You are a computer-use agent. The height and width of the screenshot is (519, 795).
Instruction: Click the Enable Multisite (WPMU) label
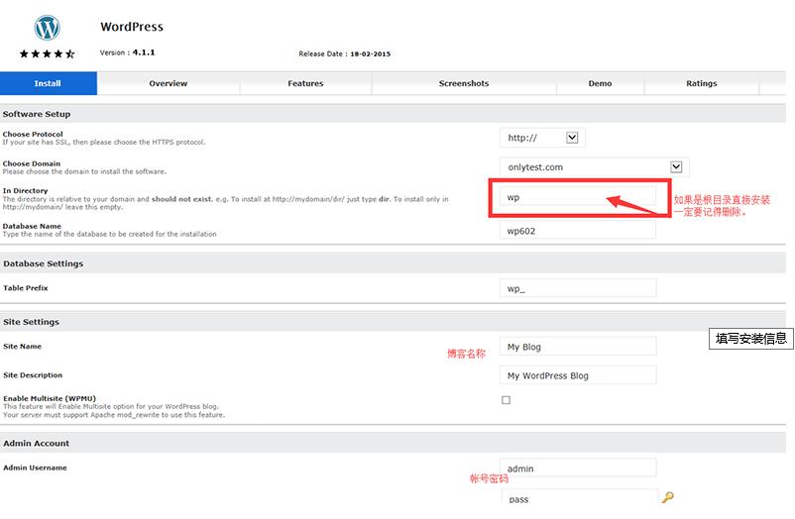pyautogui.click(x=50, y=398)
